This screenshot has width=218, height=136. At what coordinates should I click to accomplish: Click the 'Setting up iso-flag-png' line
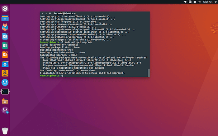(x=71, y=22)
